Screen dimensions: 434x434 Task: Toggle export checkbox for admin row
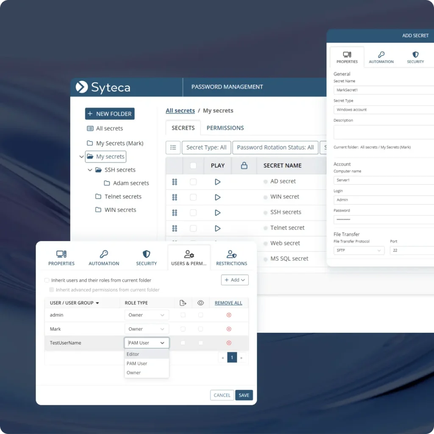(183, 315)
